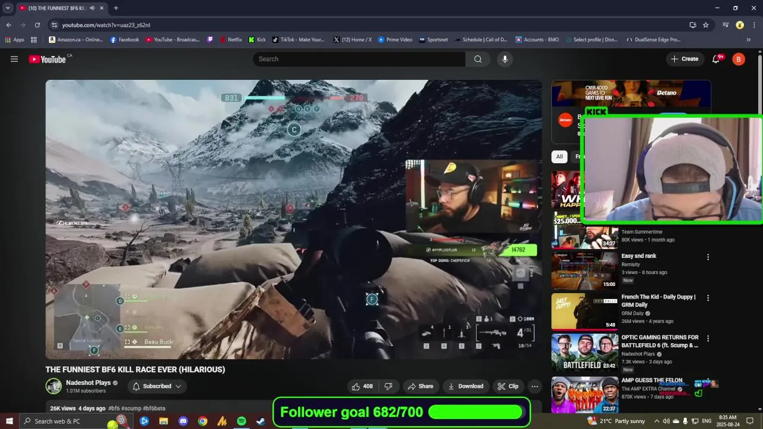Open OPTIC GAMING RETURNS video thumbnail

584,352
